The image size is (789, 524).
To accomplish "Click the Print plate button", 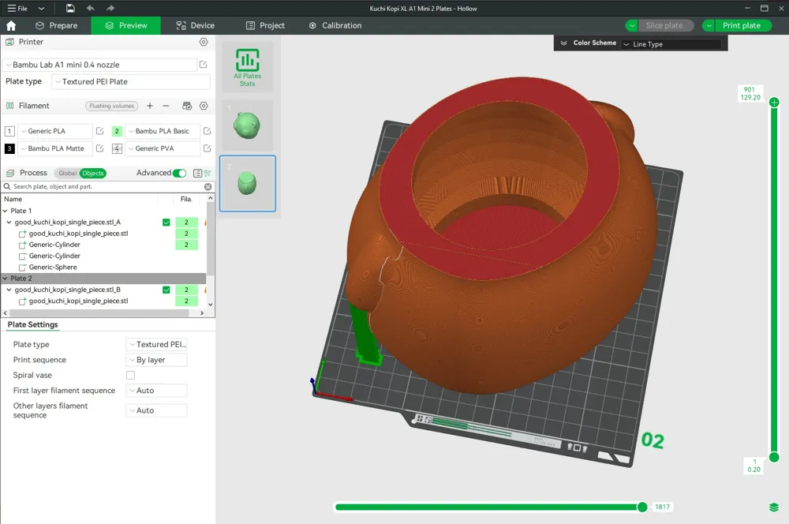I will [742, 26].
